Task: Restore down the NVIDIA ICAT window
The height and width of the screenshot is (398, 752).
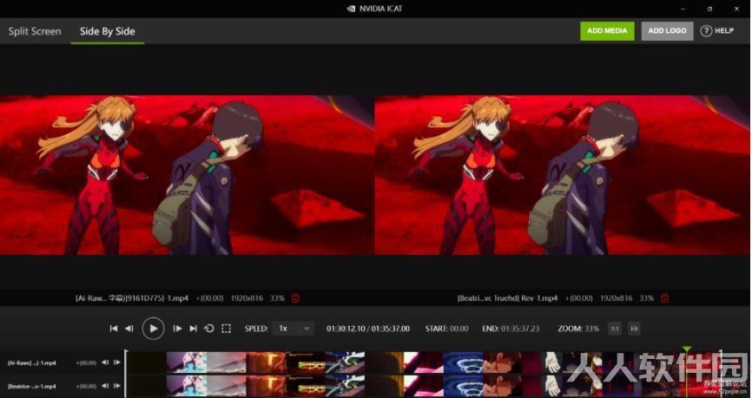Action: tap(709, 9)
